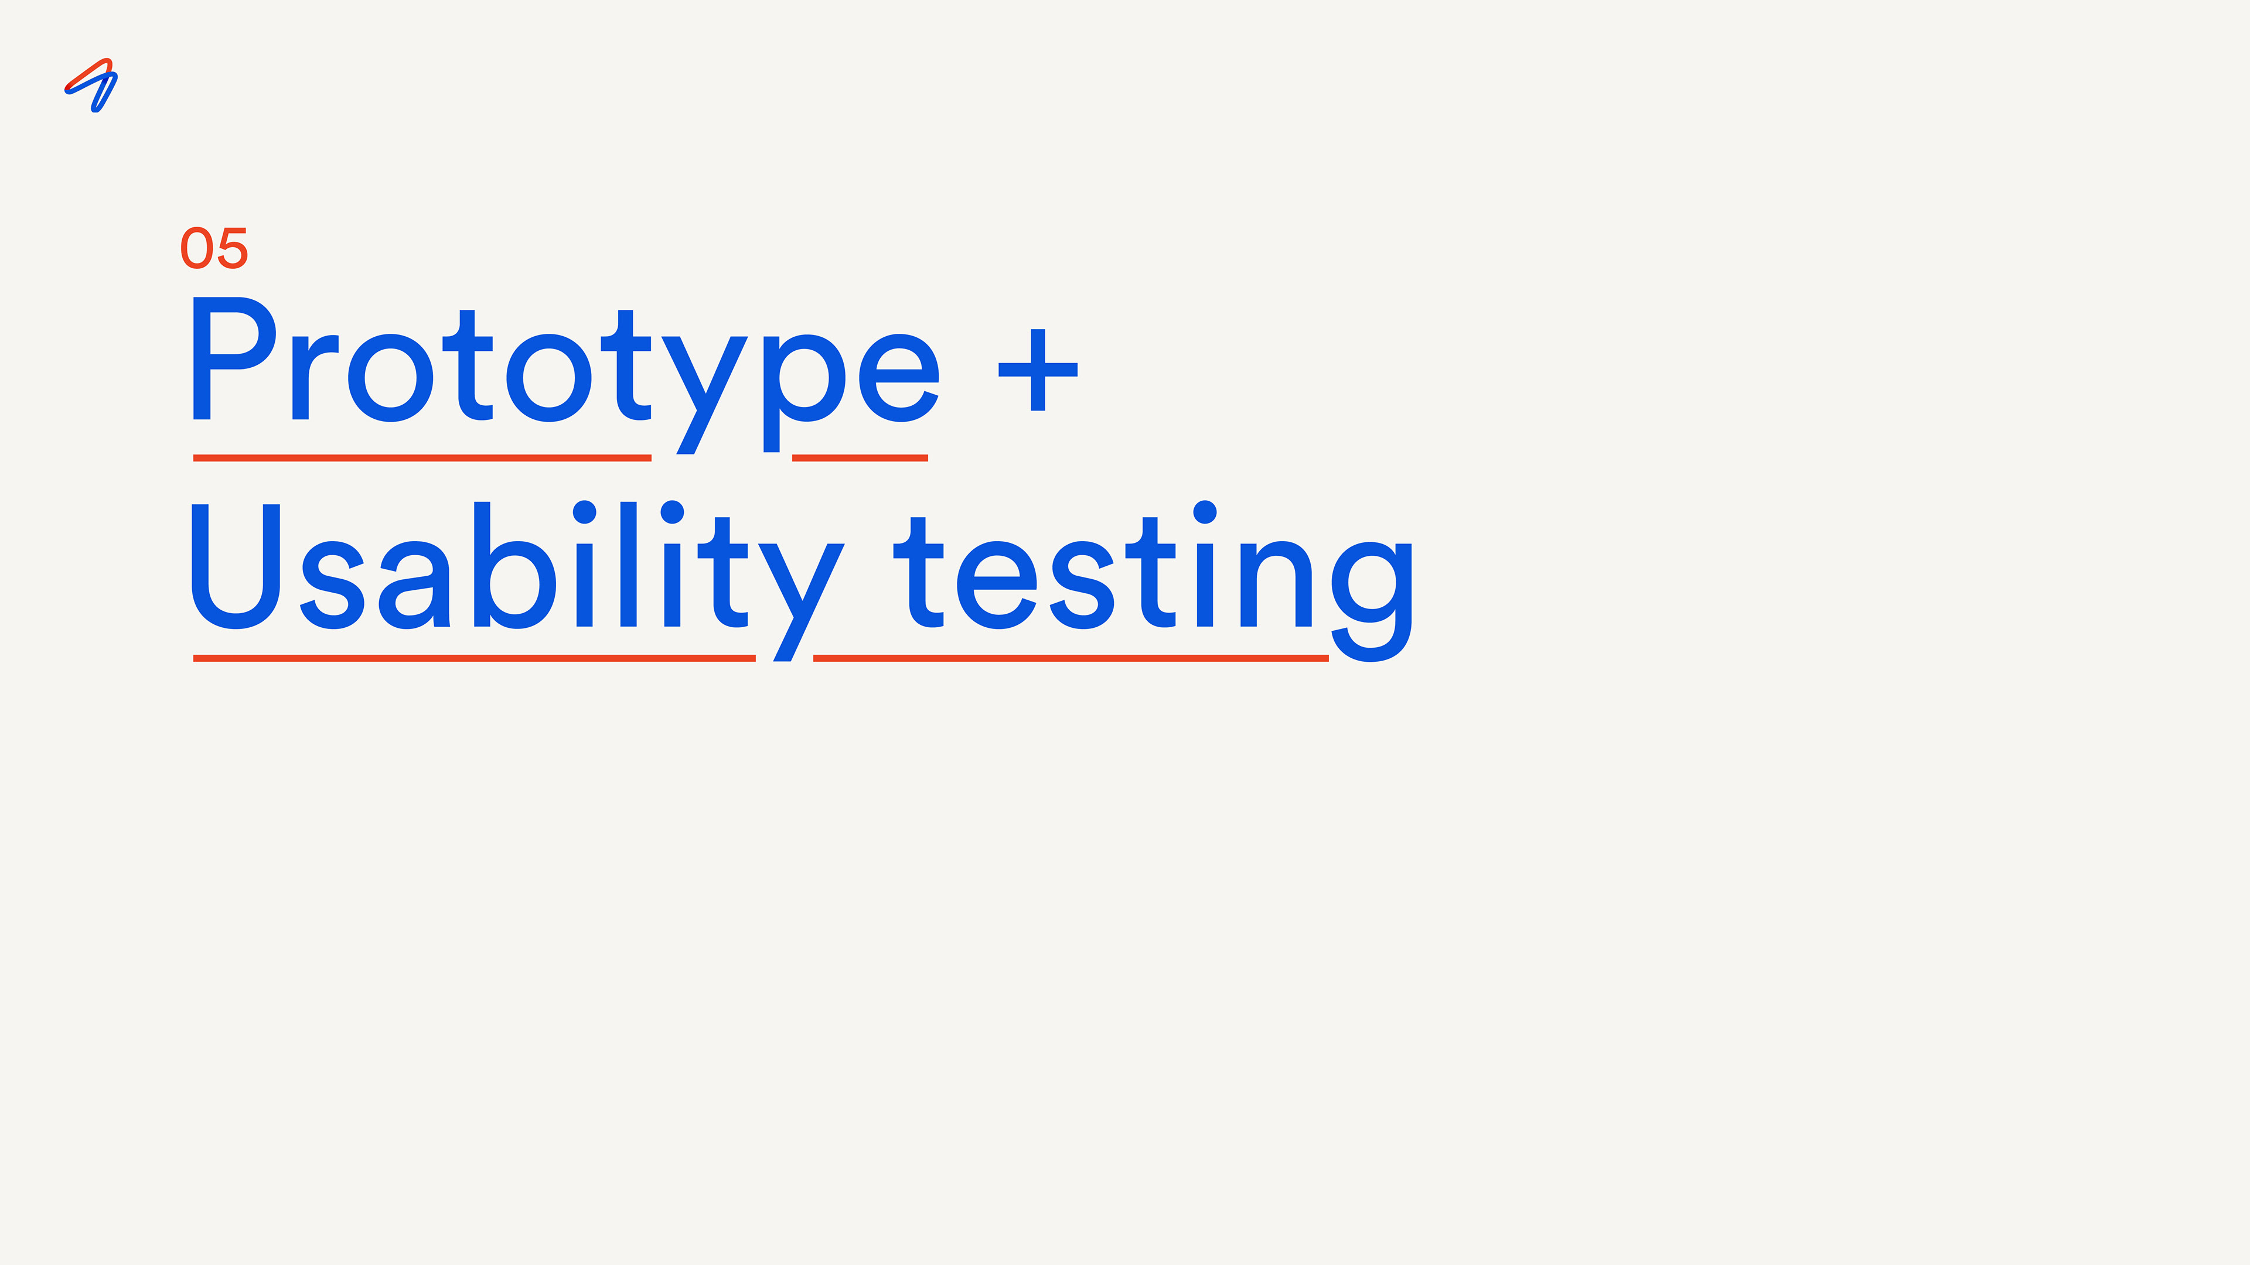
Task: Select the digit "5" in the 05 label
Action: (x=233, y=248)
